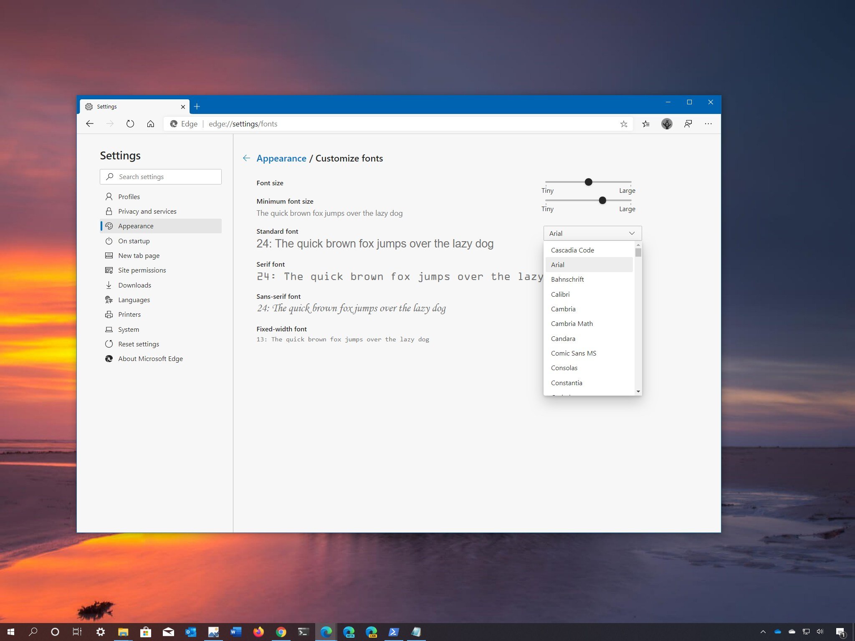Image resolution: width=855 pixels, height=641 pixels.
Task: Navigate back using the arrow button
Action: 247,158
